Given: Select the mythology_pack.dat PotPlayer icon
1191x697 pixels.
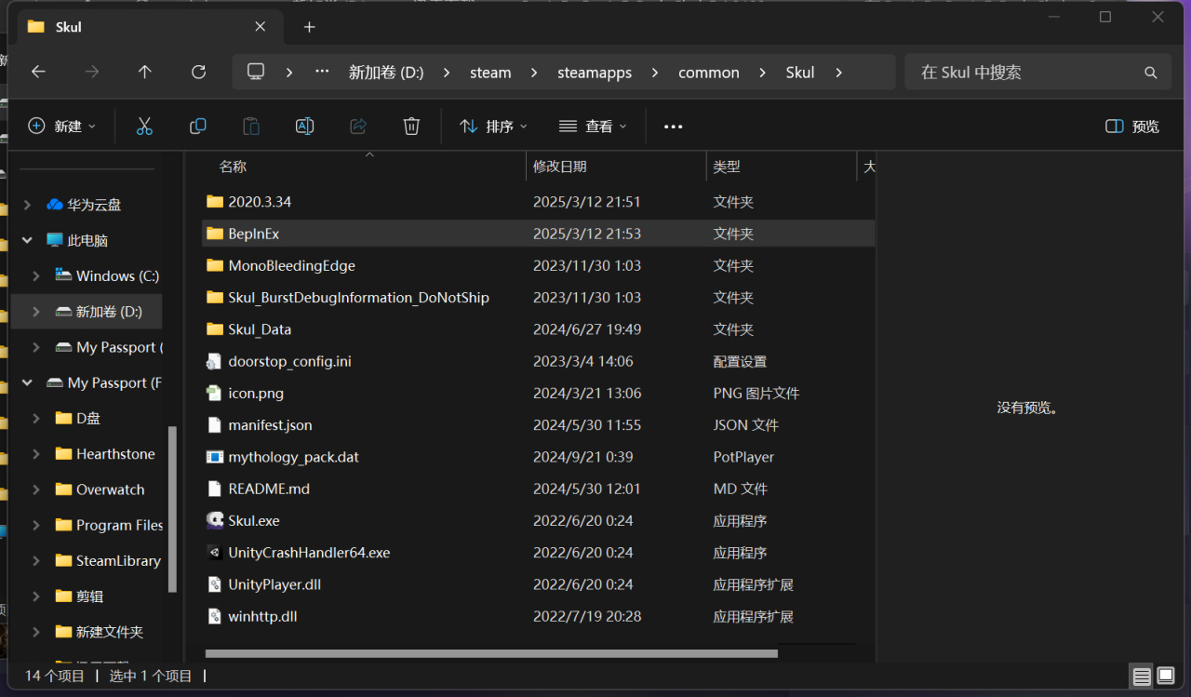Looking at the screenshot, I should (215, 457).
